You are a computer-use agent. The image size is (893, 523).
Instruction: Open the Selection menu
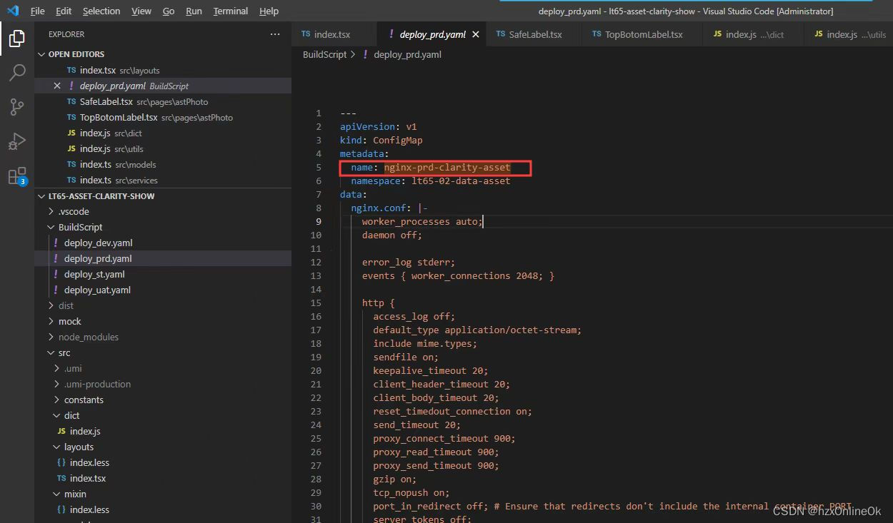pyautogui.click(x=101, y=11)
